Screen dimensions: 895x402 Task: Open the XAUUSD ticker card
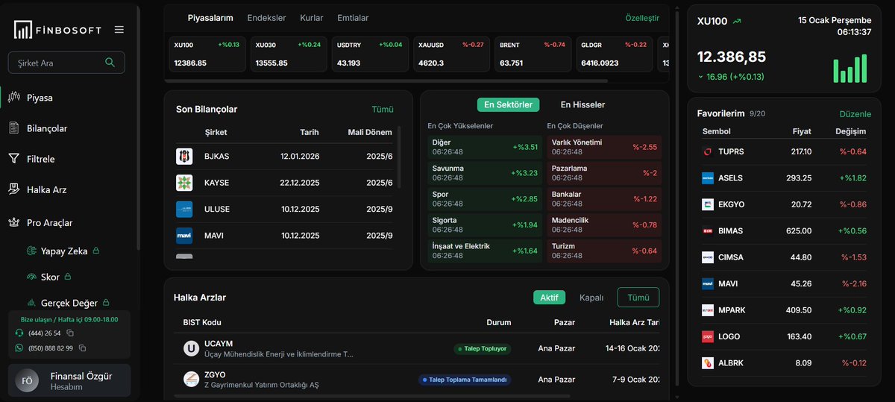click(451, 54)
